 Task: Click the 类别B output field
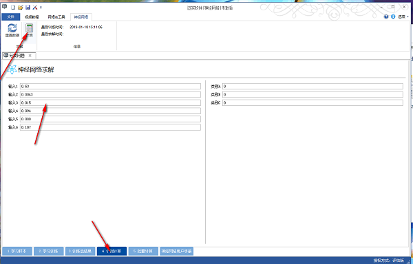pos(313,94)
